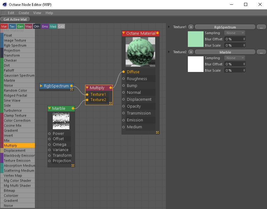Open the View menu
The width and height of the screenshot is (267, 209).
tap(37, 13)
